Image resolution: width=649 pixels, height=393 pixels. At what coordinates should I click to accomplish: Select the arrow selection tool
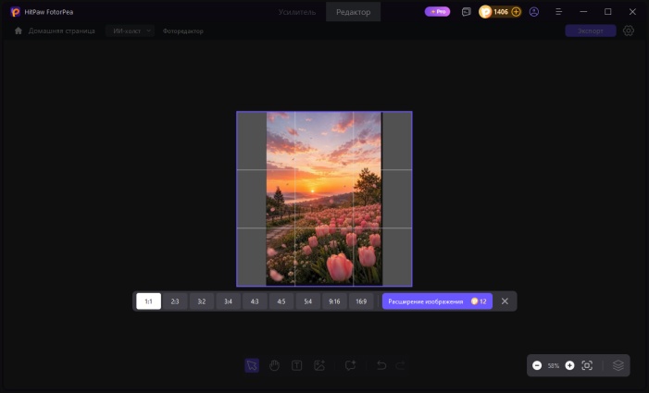[x=252, y=365]
